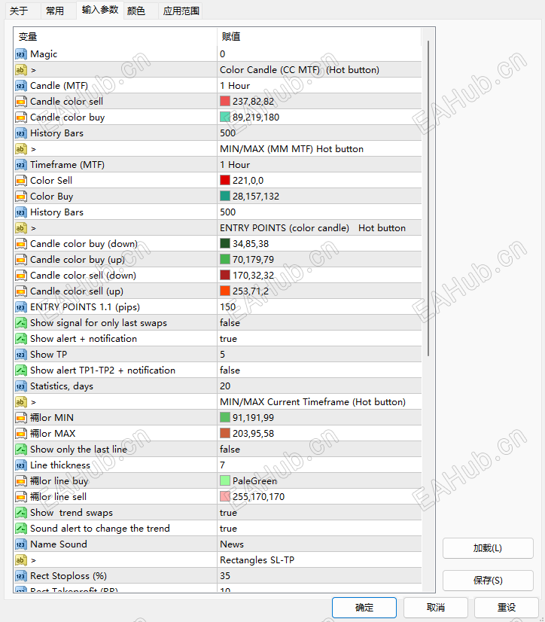The height and width of the screenshot is (622, 545).
Task: Click the boolean icon beside Show alert + notification
Action: [x=21, y=339]
